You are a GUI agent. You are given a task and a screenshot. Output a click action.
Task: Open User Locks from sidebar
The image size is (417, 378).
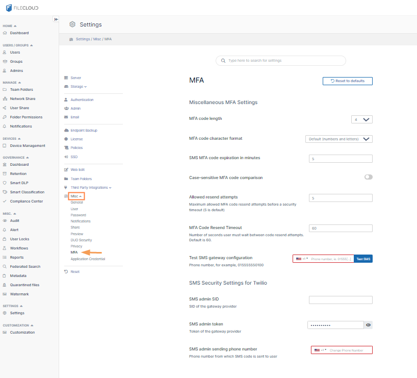coord(19,239)
